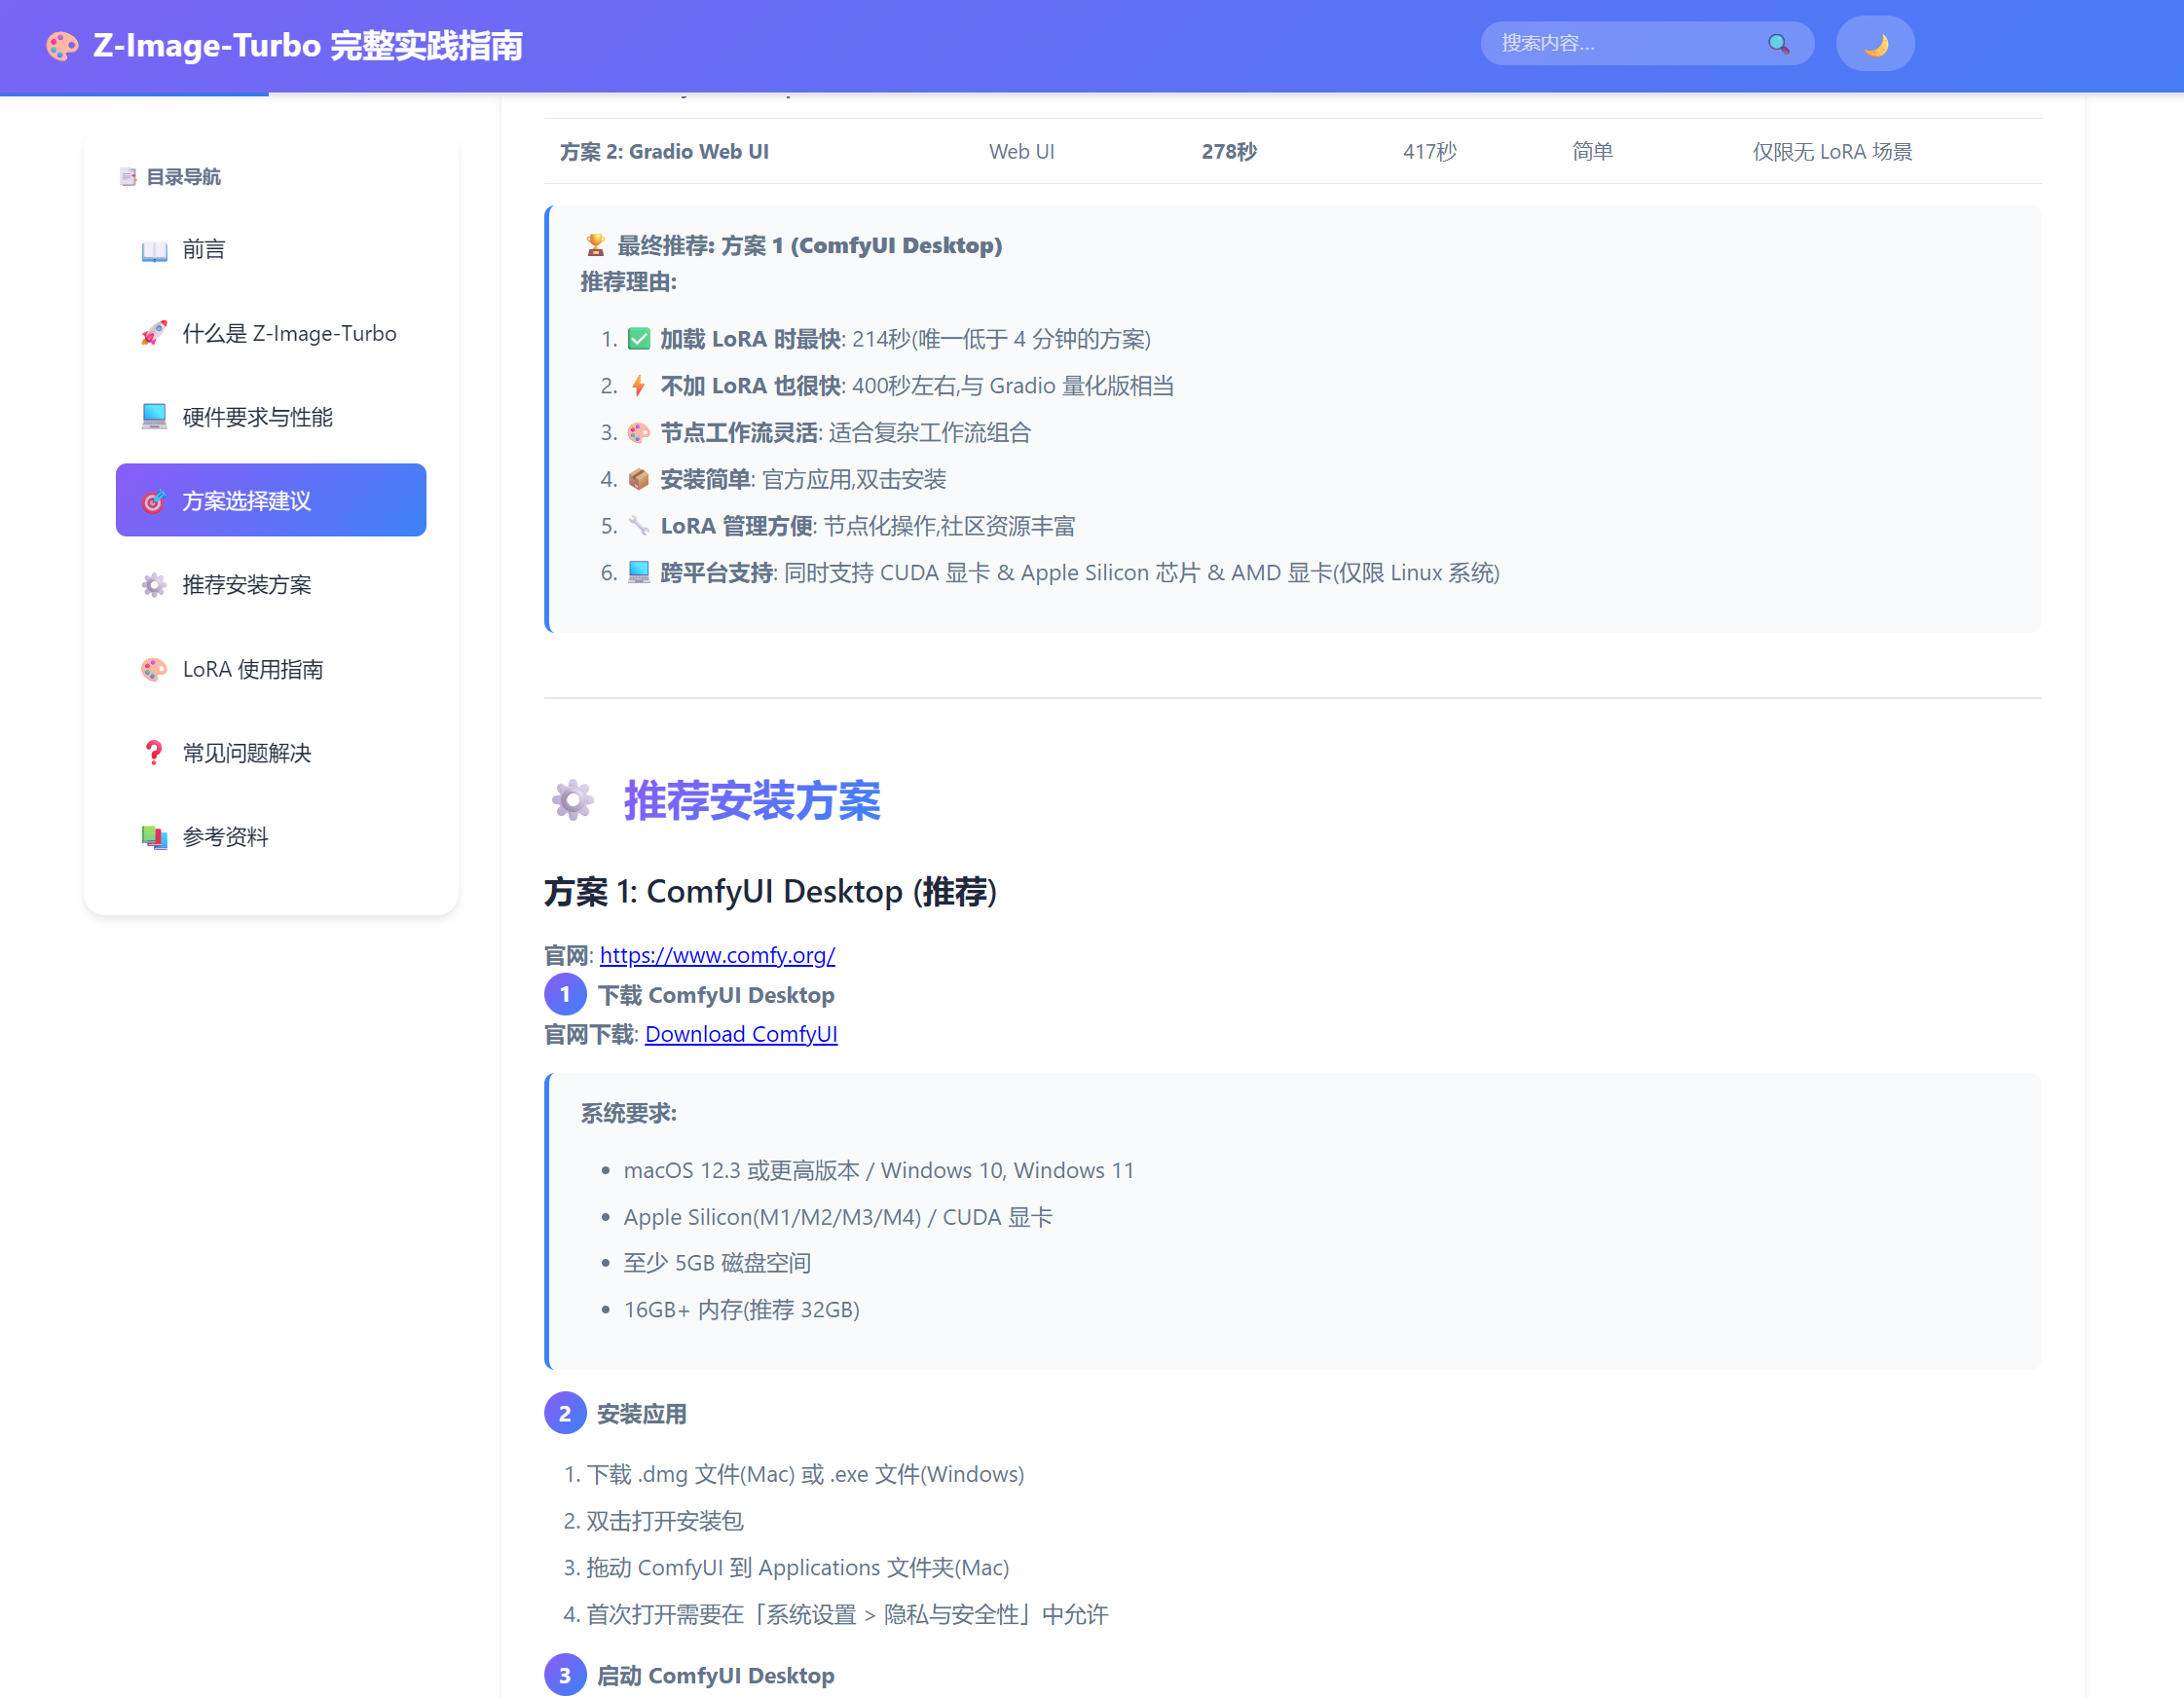Click the 仅限无 LoRA 场景 table cell

(1832, 151)
